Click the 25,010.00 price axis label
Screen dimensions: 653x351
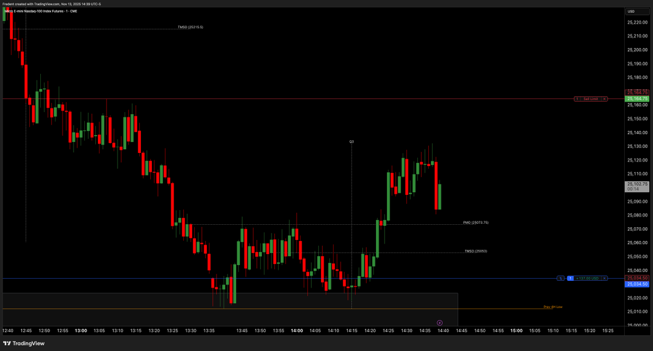click(637, 311)
